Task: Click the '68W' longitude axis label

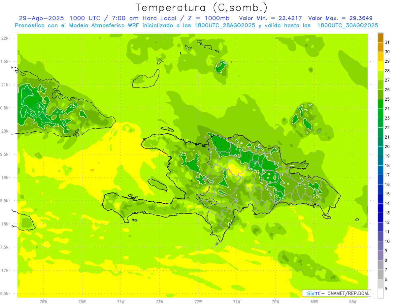Action: 353,301
